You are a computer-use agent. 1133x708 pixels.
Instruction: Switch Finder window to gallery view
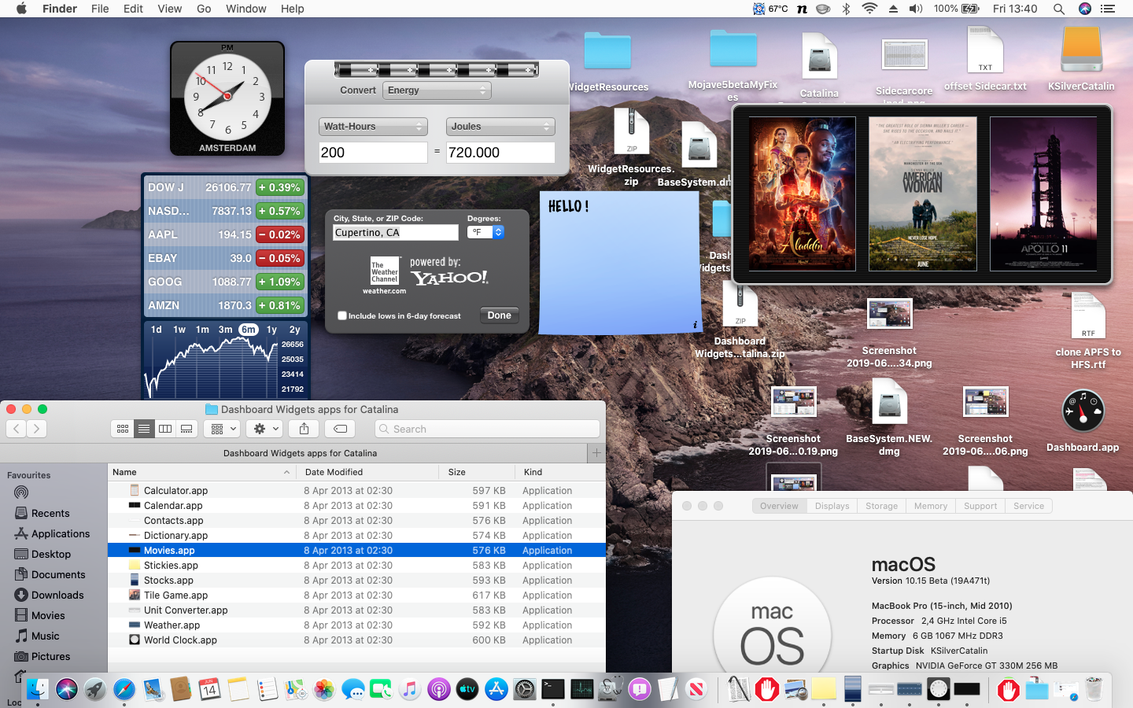point(186,429)
